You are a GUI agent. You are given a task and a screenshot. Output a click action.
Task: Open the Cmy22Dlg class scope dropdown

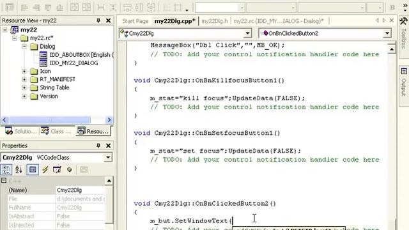click(247, 33)
